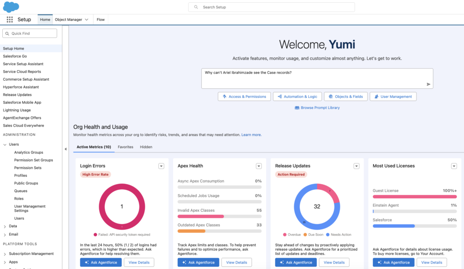Open Apex Health card dropdown menu
The width and height of the screenshot is (464, 269).
(259, 166)
